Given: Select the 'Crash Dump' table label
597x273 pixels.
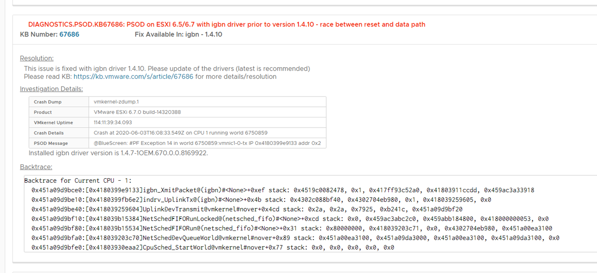Looking at the screenshot, I should tap(47, 102).
